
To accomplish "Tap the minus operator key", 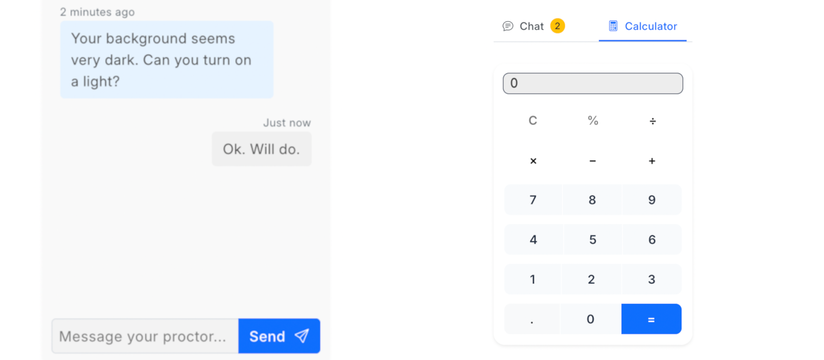I will 593,161.
